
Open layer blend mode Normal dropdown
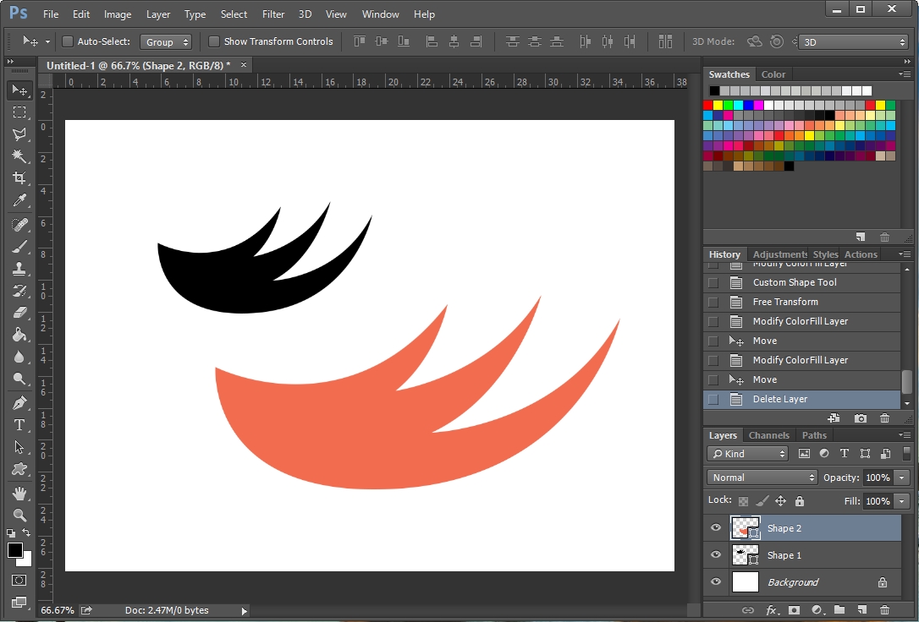(762, 477)
